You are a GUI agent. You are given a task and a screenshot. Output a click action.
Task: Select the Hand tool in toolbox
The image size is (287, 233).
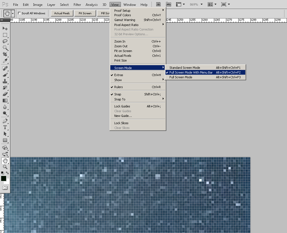(5, 161)
